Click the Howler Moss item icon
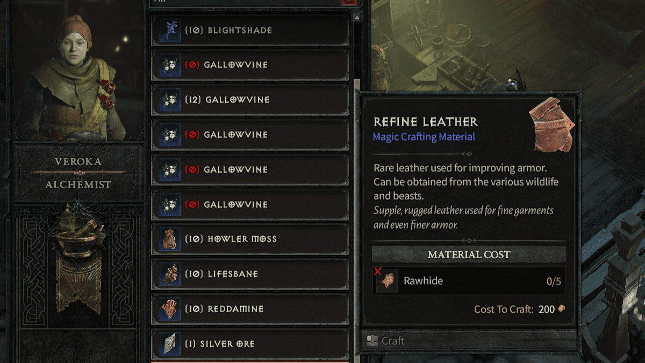Image resolution: width=645 pixels, height=363 pixels. (170, 239)
